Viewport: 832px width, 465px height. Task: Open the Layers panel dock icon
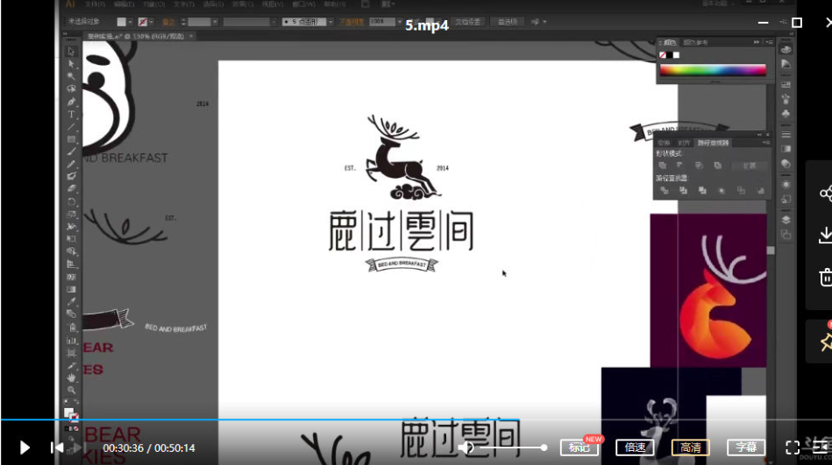(786, 220)
